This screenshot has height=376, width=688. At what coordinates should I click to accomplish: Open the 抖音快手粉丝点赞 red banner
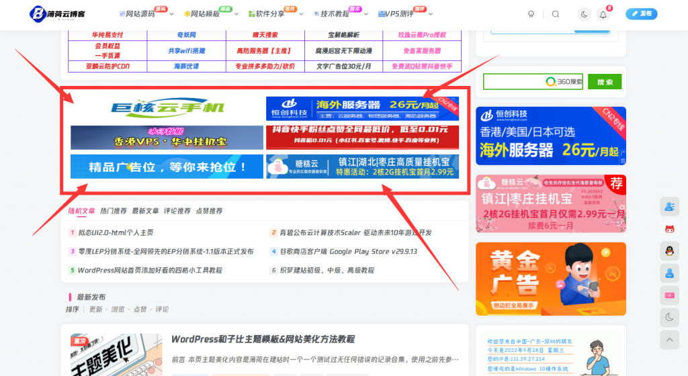pos(362,138)
